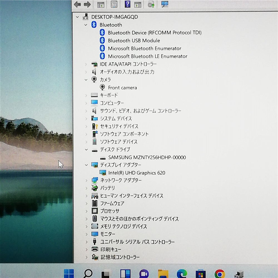Select Microsoft Bluetooth LE Enumerator
The image size is (278, 278).
(148, 56)
